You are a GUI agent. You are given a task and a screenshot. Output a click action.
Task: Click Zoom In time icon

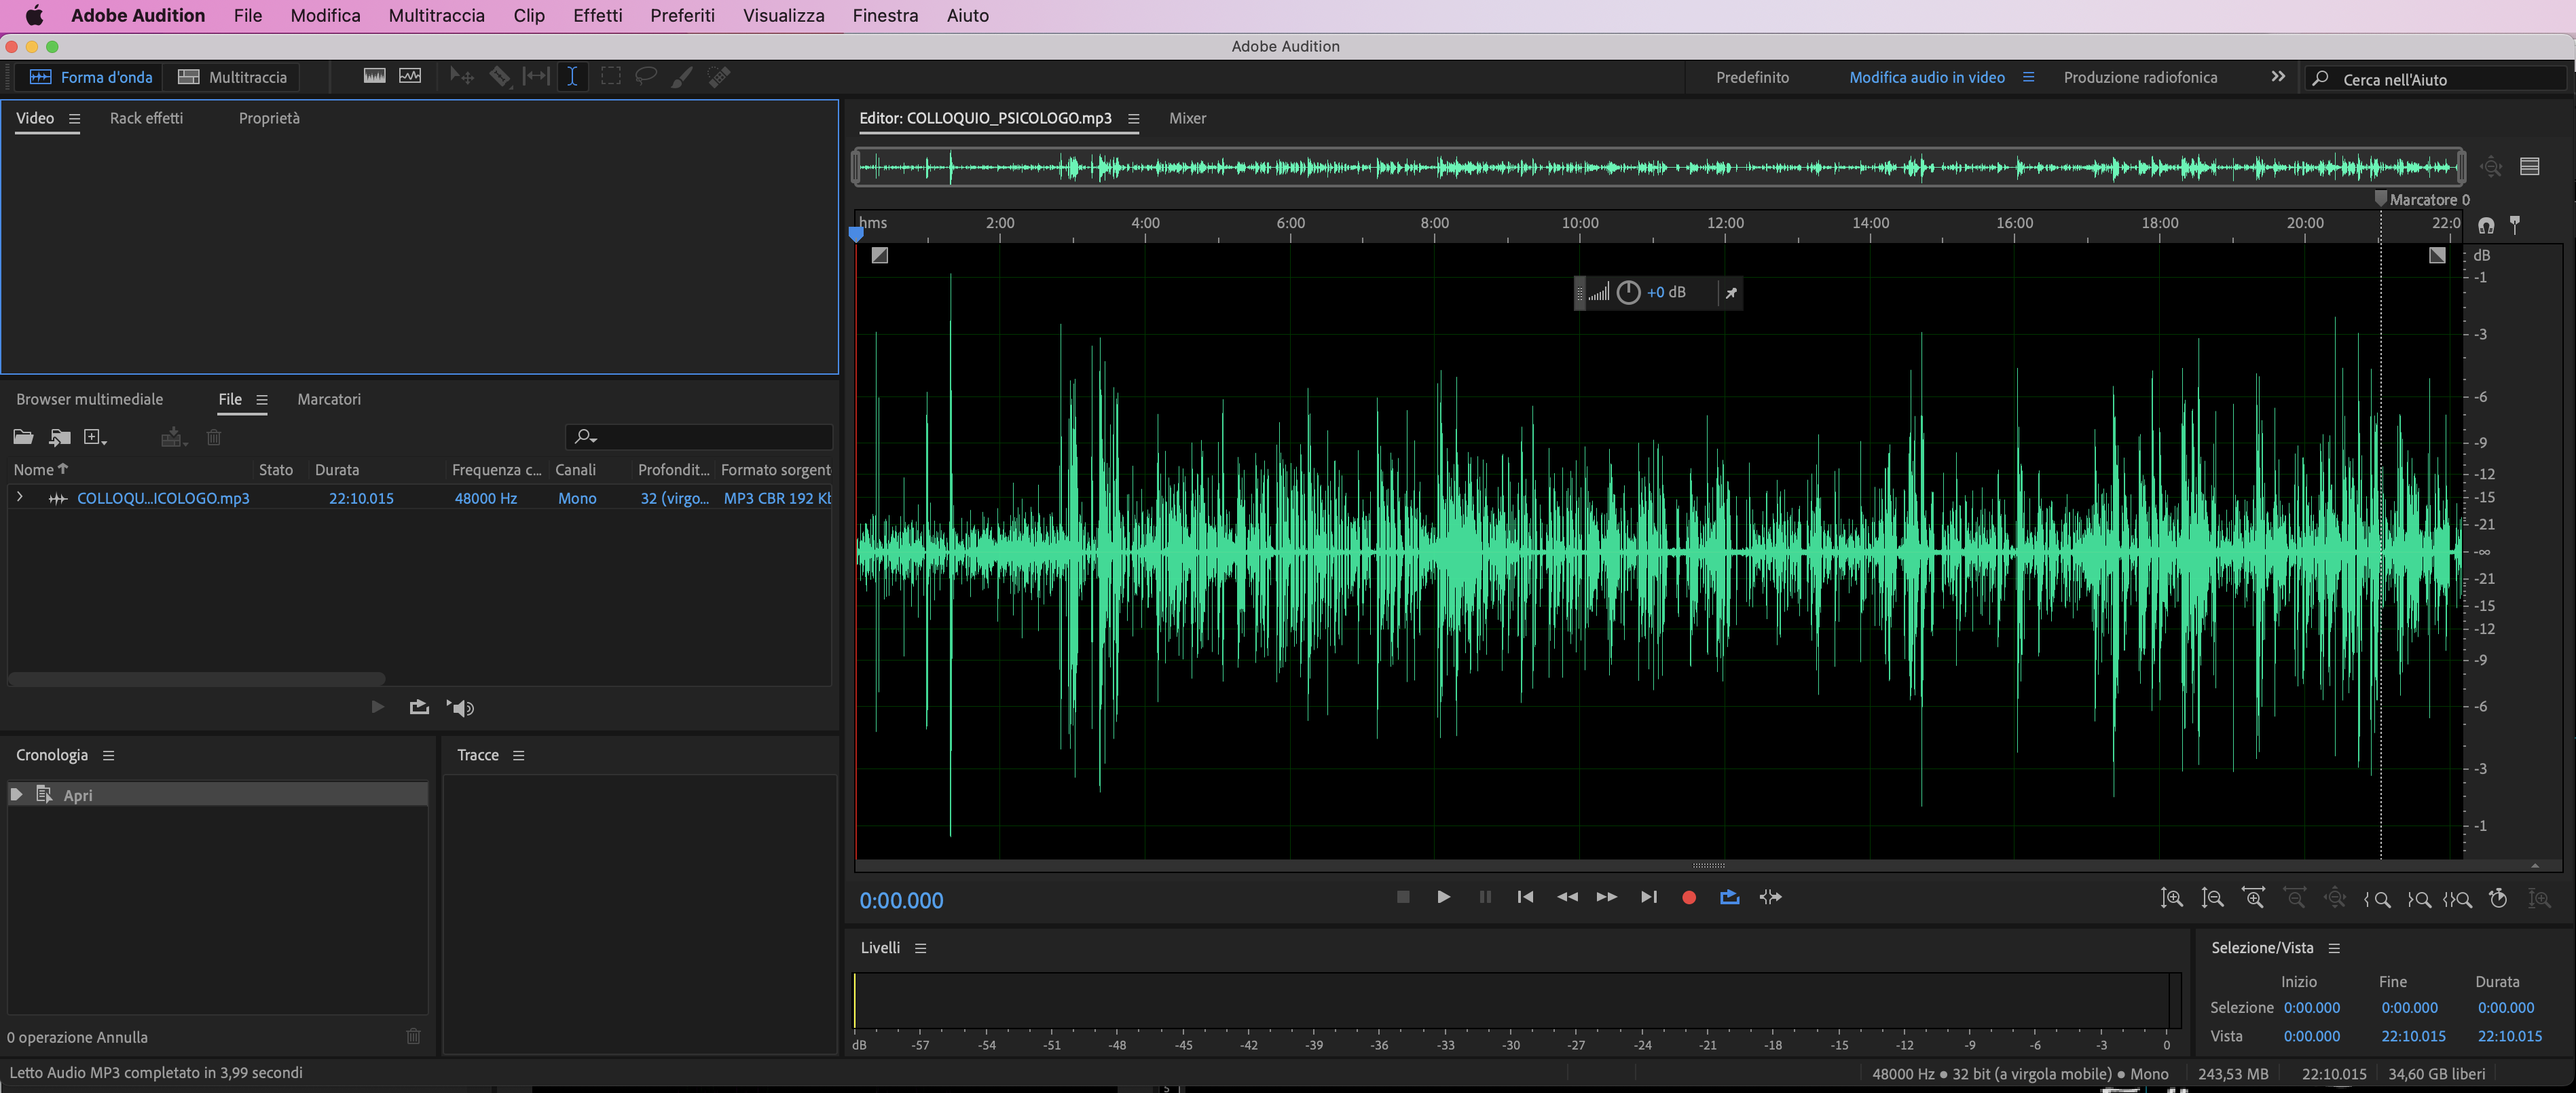point(2253,898)
